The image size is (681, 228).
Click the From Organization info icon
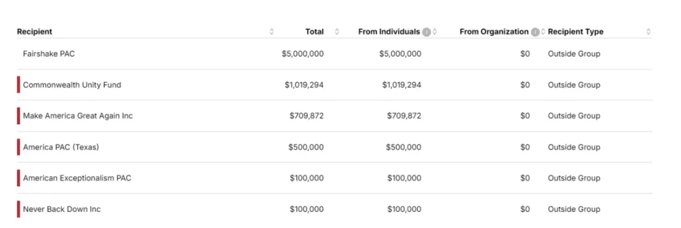pos(535,32)
